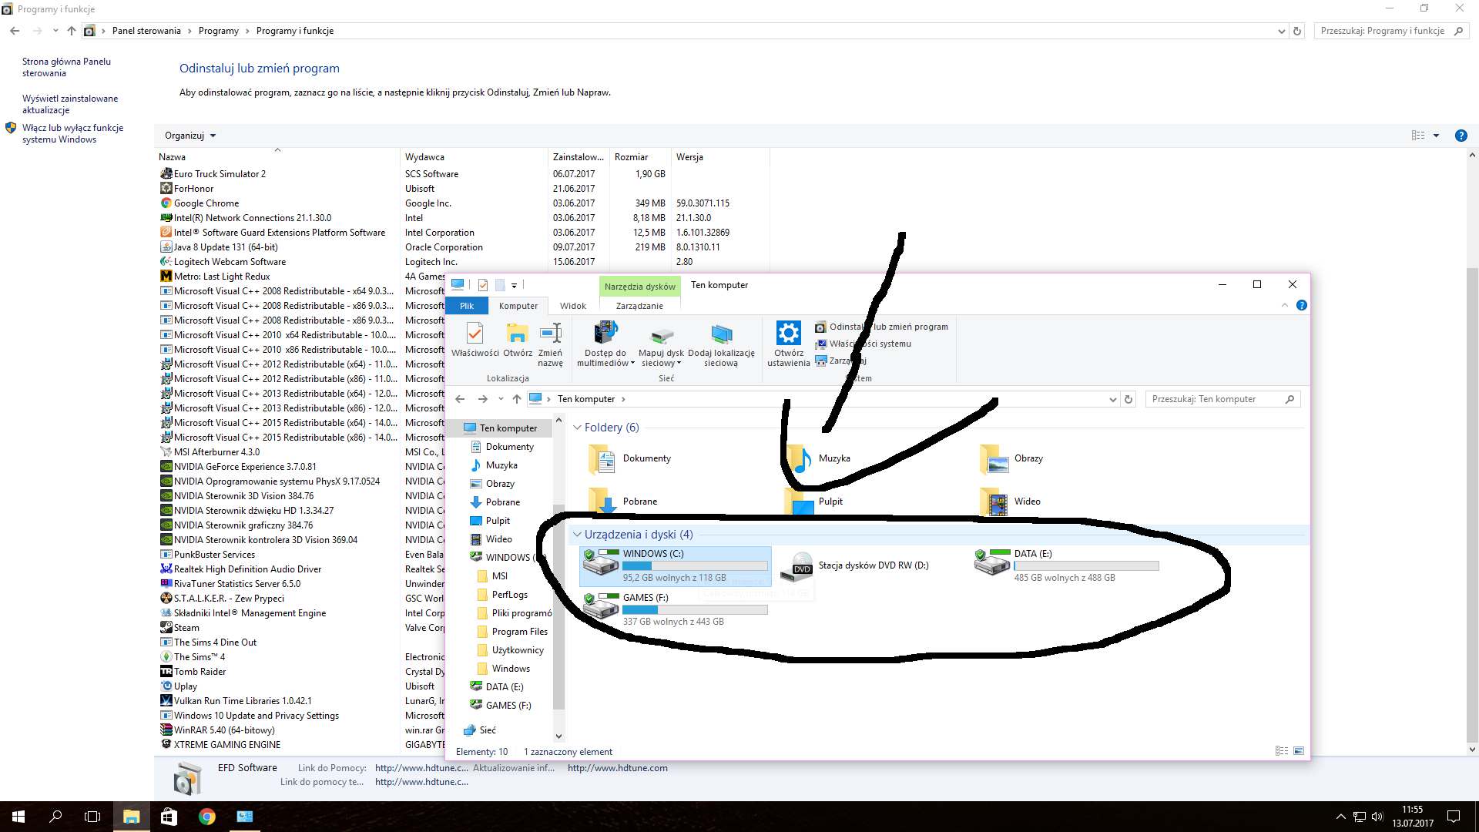1479x832 pixels.
Task: Open the DVD RW (D:) drive
Action: tap(802, 566)
